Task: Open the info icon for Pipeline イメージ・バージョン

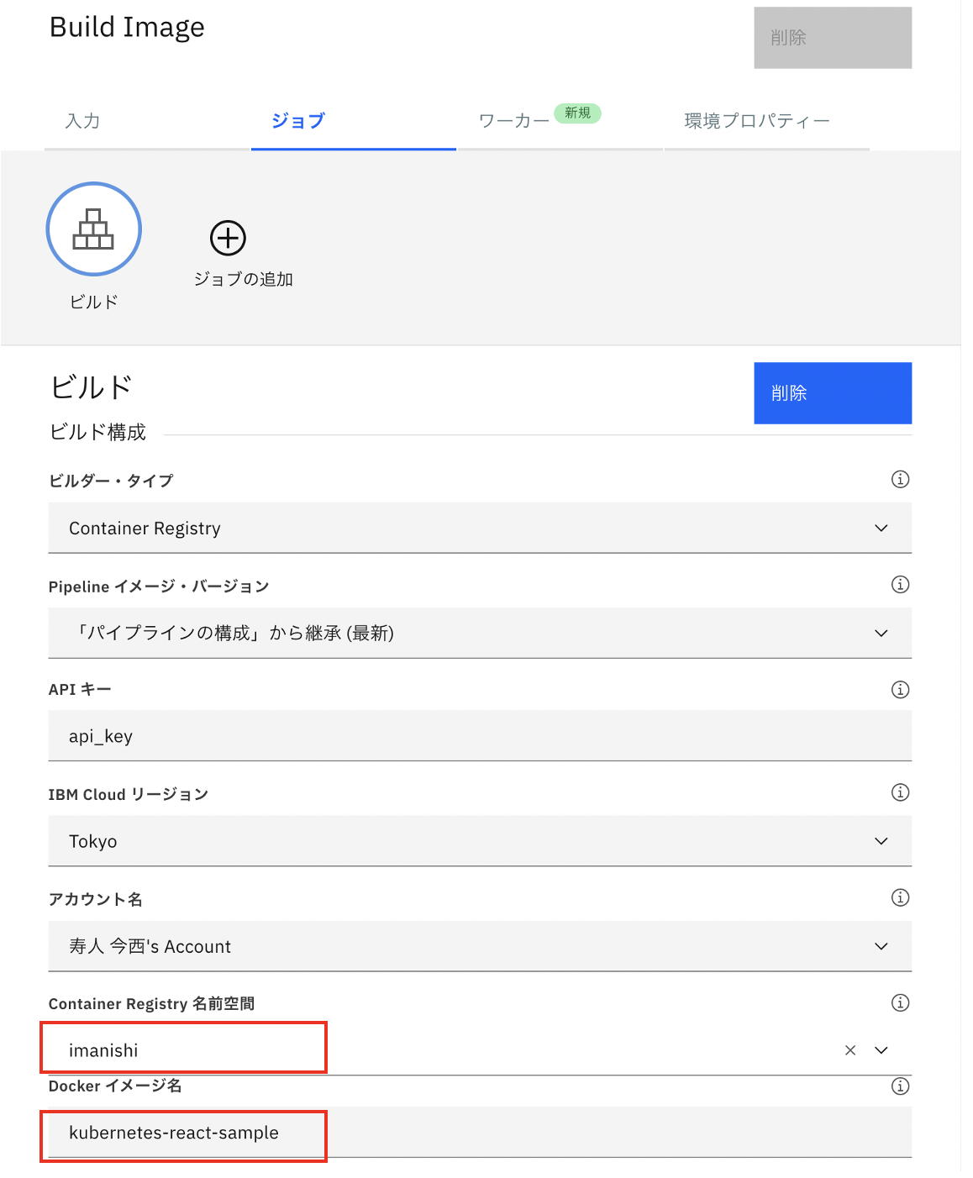Action: click(x=900, y=584)
